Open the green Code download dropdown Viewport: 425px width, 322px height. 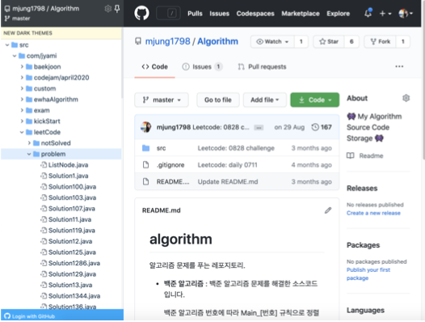[x=314, y=100]
